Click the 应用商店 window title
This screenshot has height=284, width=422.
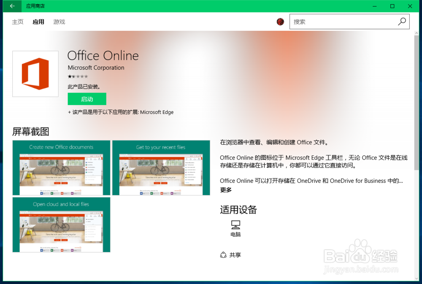pyautogui.click(x=35, y=6)
